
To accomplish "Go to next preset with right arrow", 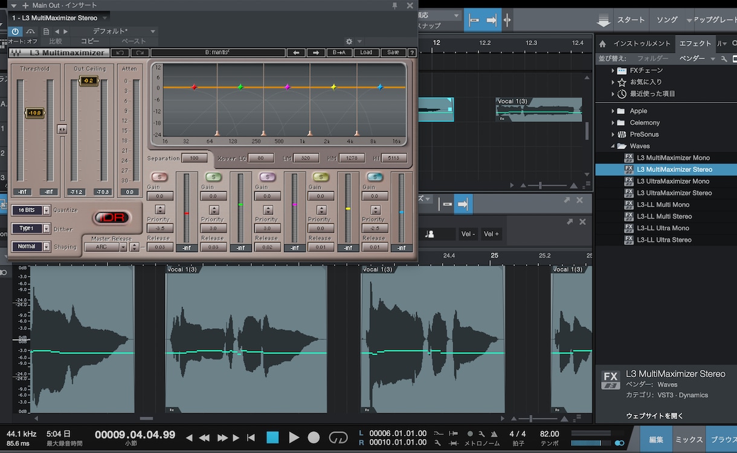I will point(65,31).
